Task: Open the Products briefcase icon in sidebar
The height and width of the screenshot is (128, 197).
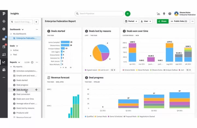Action: pos(4,70)
